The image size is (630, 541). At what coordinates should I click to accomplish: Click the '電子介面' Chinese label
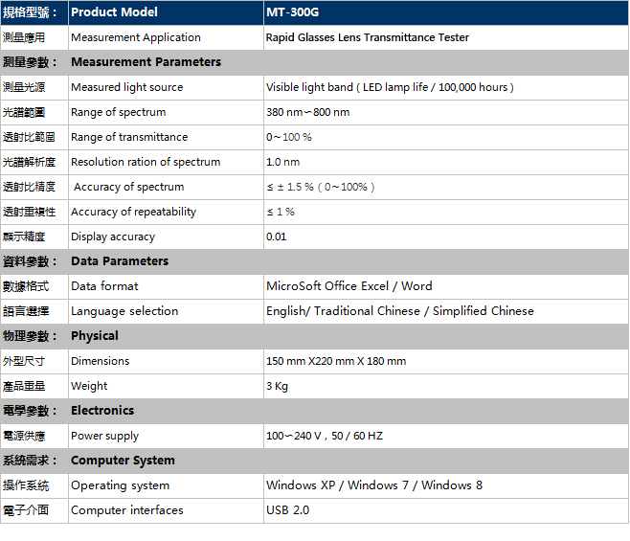pos(26,510)
